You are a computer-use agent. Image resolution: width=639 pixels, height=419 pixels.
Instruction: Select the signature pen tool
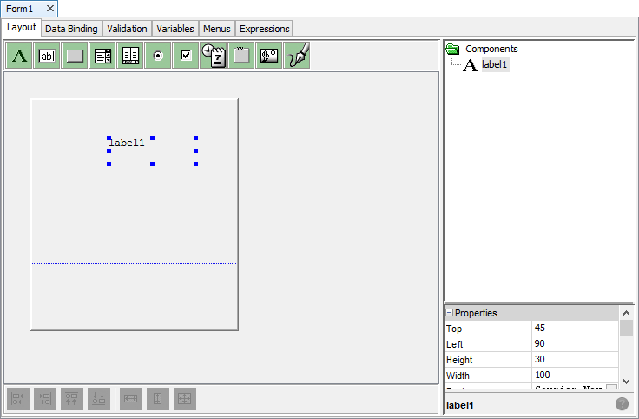pos(297,56)
